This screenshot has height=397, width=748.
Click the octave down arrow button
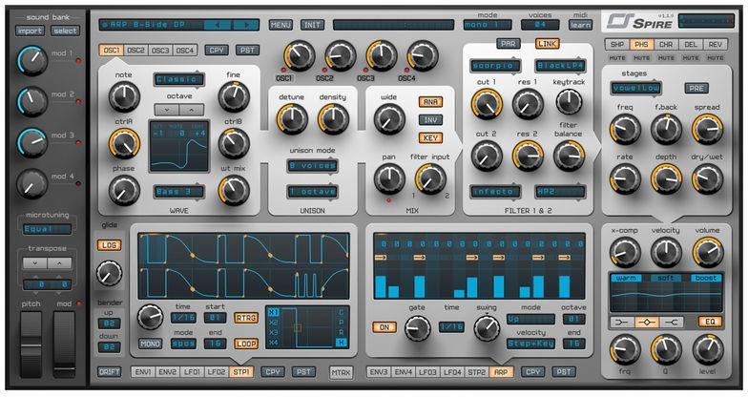coord(162,111)
